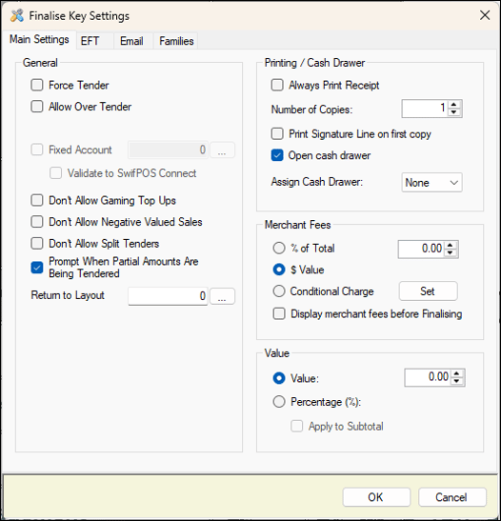This screenshot has width=501, height=521.
Task: Open the EFT tab
Action: 95,41
